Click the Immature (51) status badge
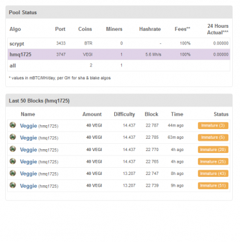 [x=213, y=186]
